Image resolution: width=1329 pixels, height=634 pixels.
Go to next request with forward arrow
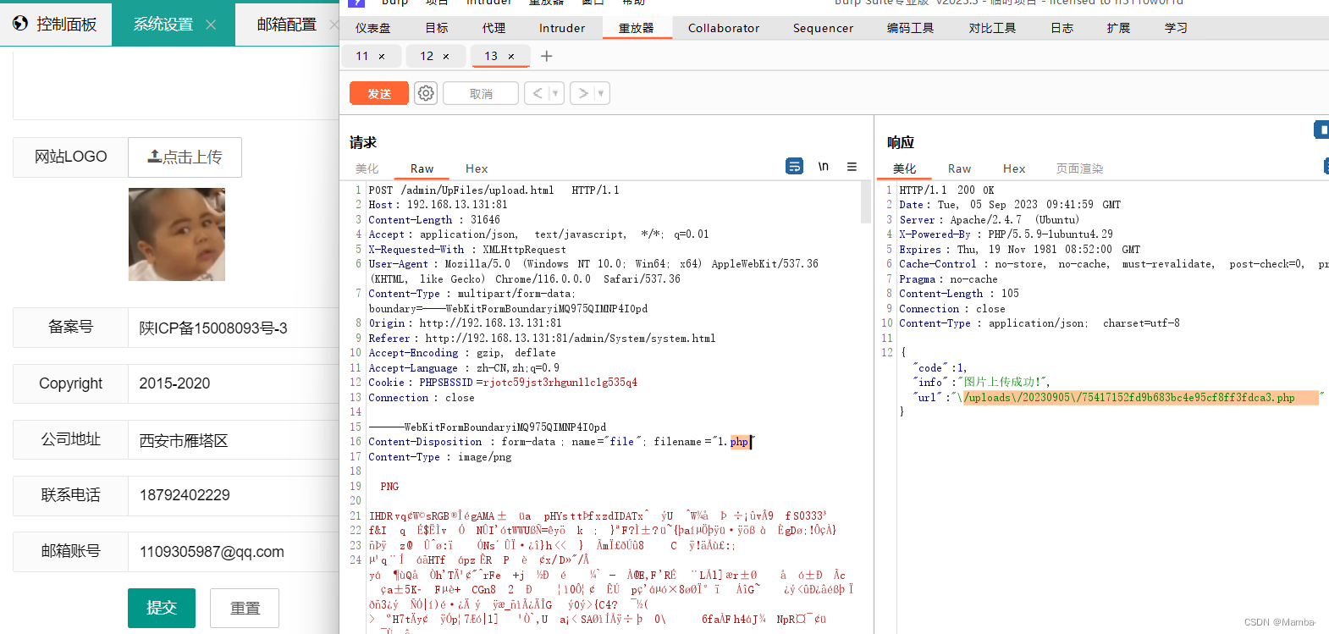tap(582, 93)
